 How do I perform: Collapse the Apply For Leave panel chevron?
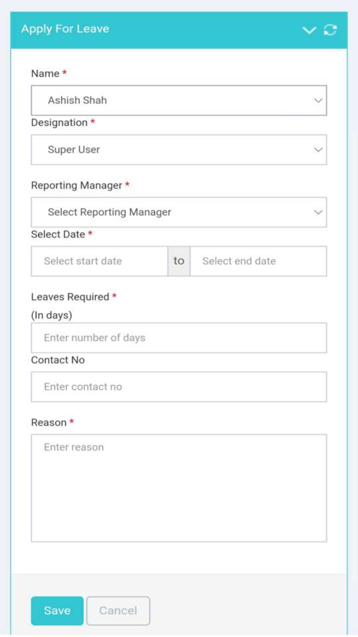pos(309,30)
